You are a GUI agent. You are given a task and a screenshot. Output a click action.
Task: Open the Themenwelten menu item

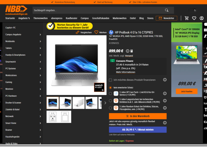click(x=40, y=18)
